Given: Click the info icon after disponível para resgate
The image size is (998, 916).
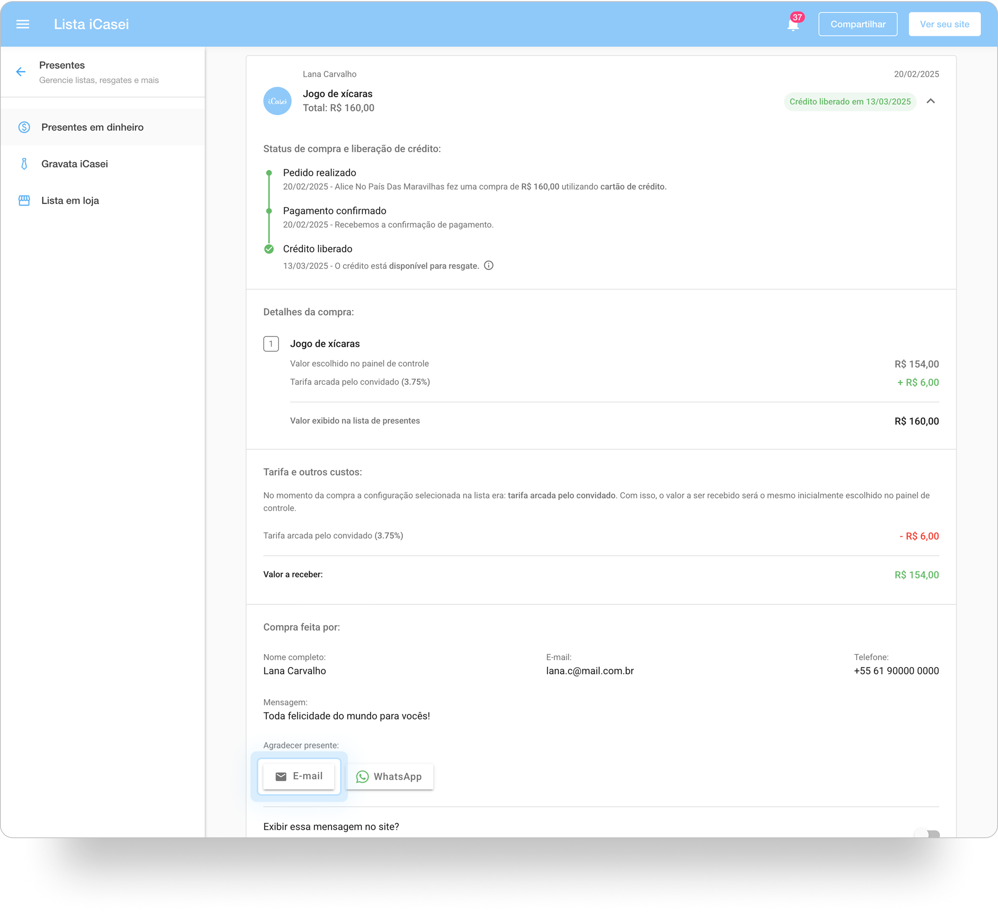Looking at the screenshot, I should 488,265.
